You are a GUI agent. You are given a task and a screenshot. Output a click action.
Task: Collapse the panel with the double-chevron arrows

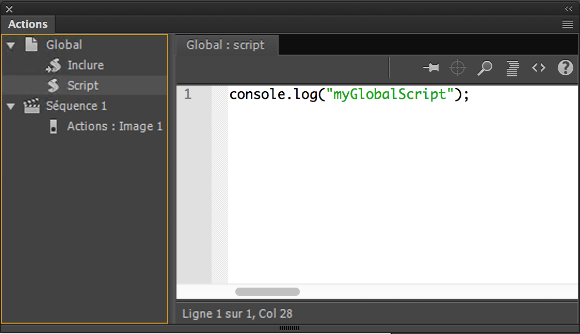[x=568, y=8]
